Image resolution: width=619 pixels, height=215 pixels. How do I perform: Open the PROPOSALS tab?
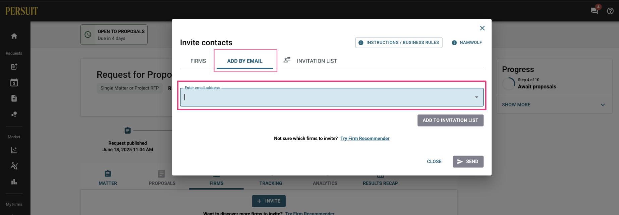pos(162,183)
